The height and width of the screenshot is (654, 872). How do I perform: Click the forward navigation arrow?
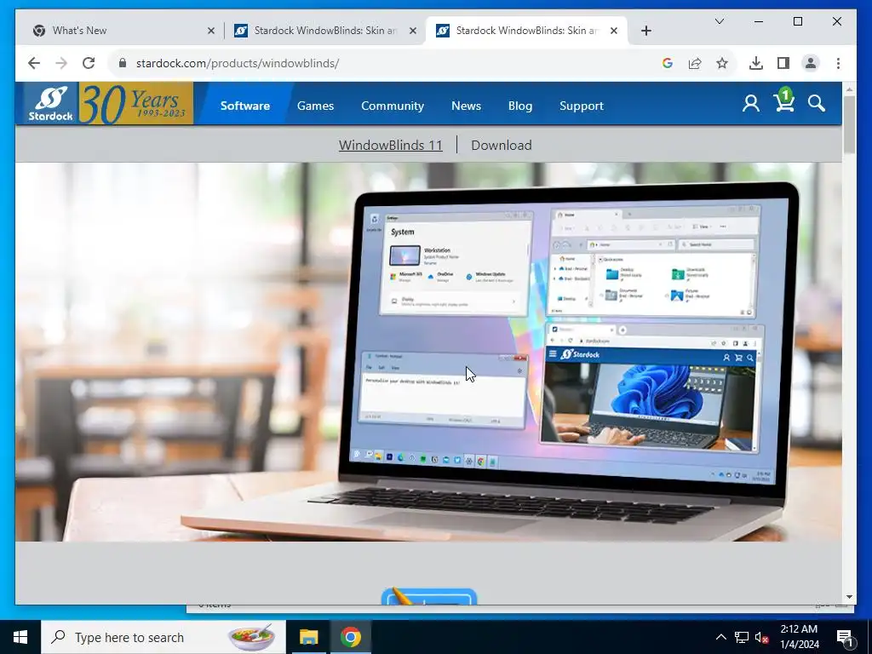coord(61,63)
